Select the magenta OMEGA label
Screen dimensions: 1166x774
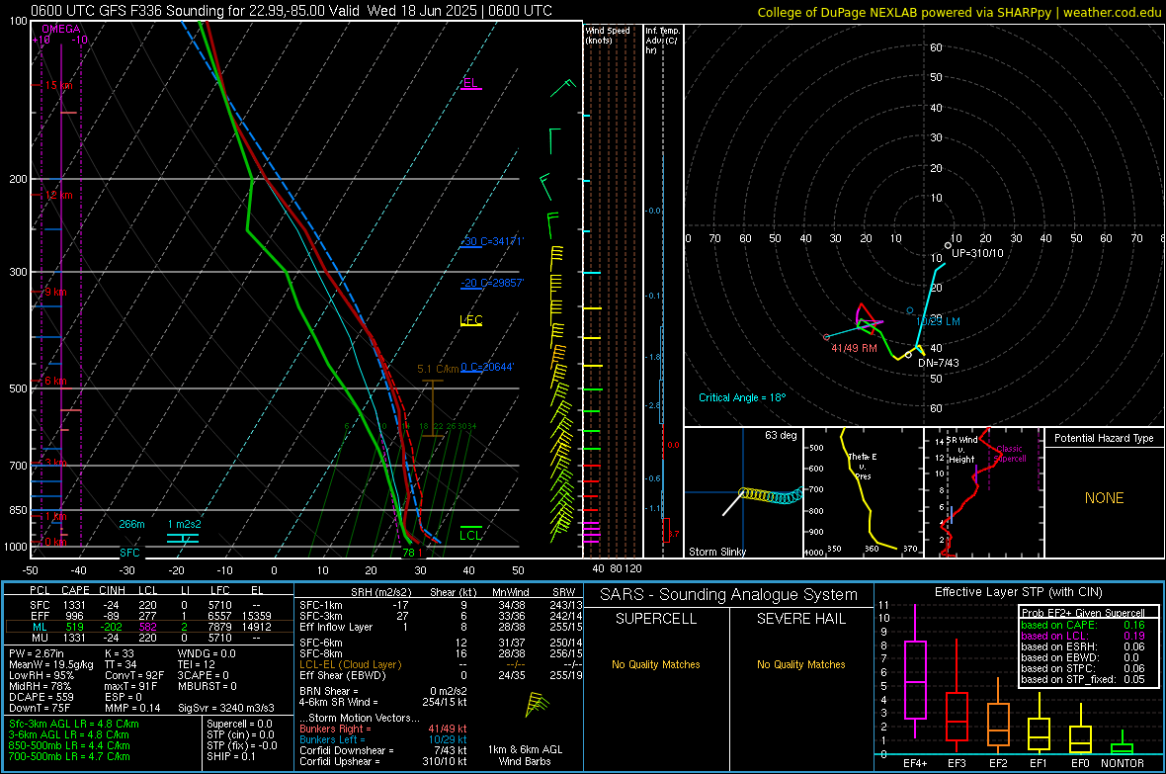[x=61, y=29]
